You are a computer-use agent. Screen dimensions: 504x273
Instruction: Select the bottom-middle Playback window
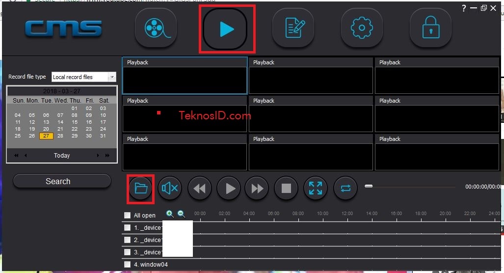[311, 152]
